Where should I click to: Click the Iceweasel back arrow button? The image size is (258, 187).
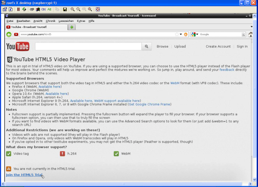9,34
